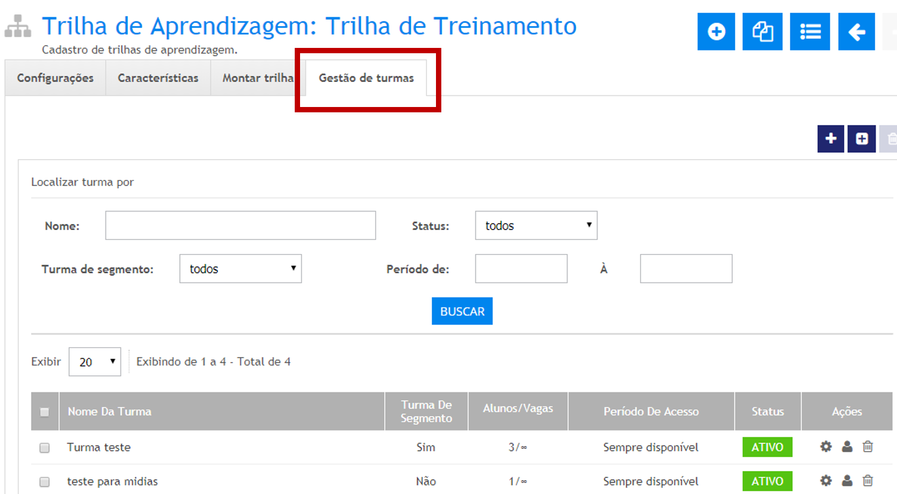This screenshot has width=897, height=494.
Task: Open the list view icon in header
Action: click(810, 32)
